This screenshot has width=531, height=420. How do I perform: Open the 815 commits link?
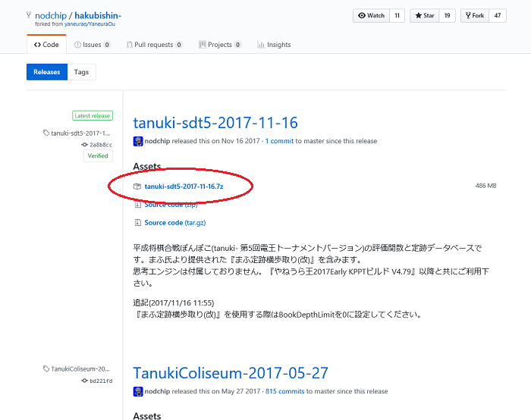point(284,392)
